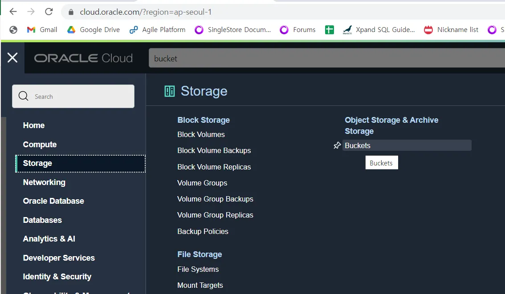Click the pin icon beside Buckets

click(x=337, y=145)
